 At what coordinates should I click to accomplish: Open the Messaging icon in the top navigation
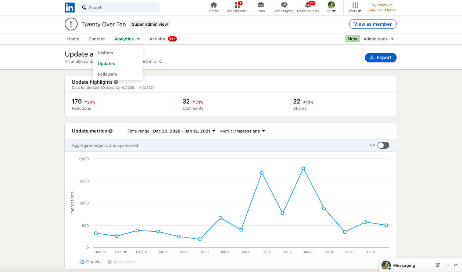(284, 5)
